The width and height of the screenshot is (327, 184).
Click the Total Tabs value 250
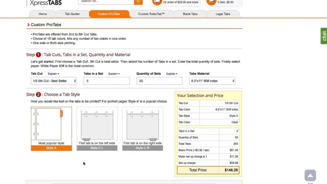[236, 144]
